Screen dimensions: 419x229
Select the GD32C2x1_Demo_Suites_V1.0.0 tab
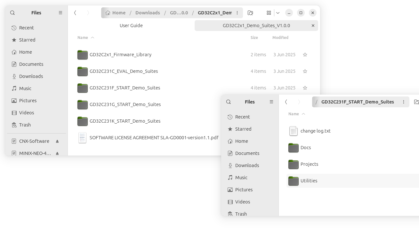tap(256, 26)
